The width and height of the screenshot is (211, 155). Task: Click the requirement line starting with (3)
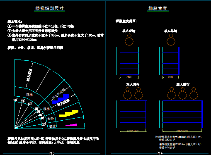point(56,38)
